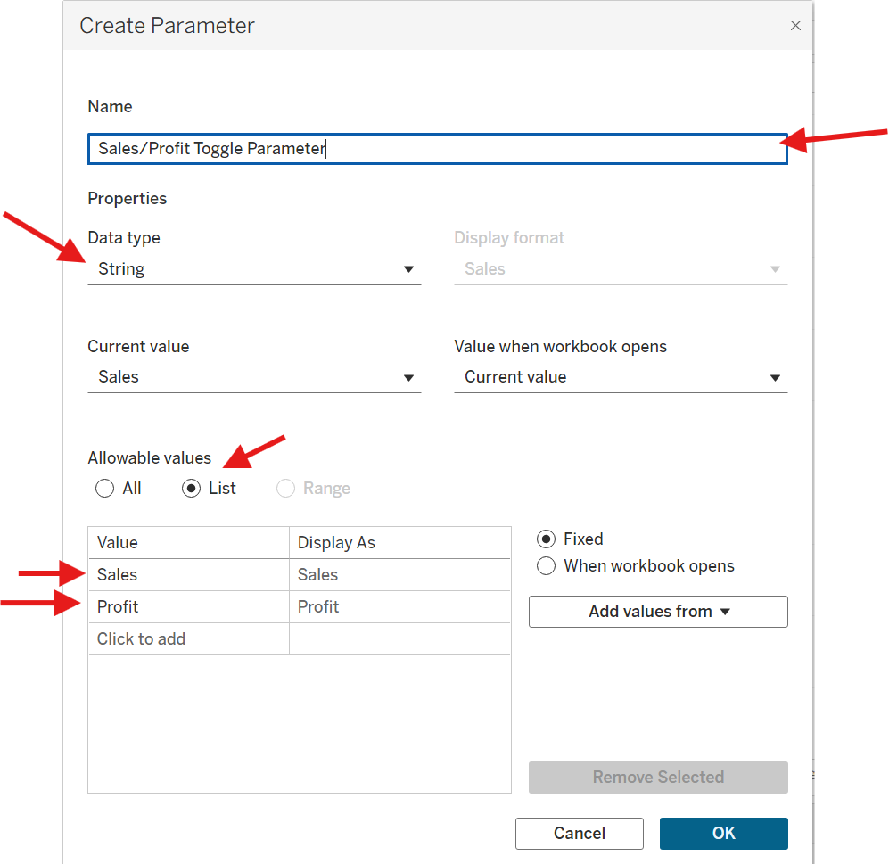The width and height of the screenshot is (889, 864).
Task: Click the Profit Display As cell
Action: click(389, 607)
